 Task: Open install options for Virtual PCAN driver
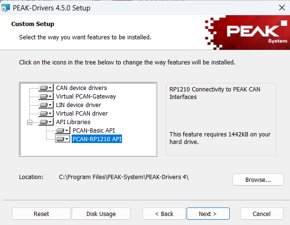click(46, 113)
